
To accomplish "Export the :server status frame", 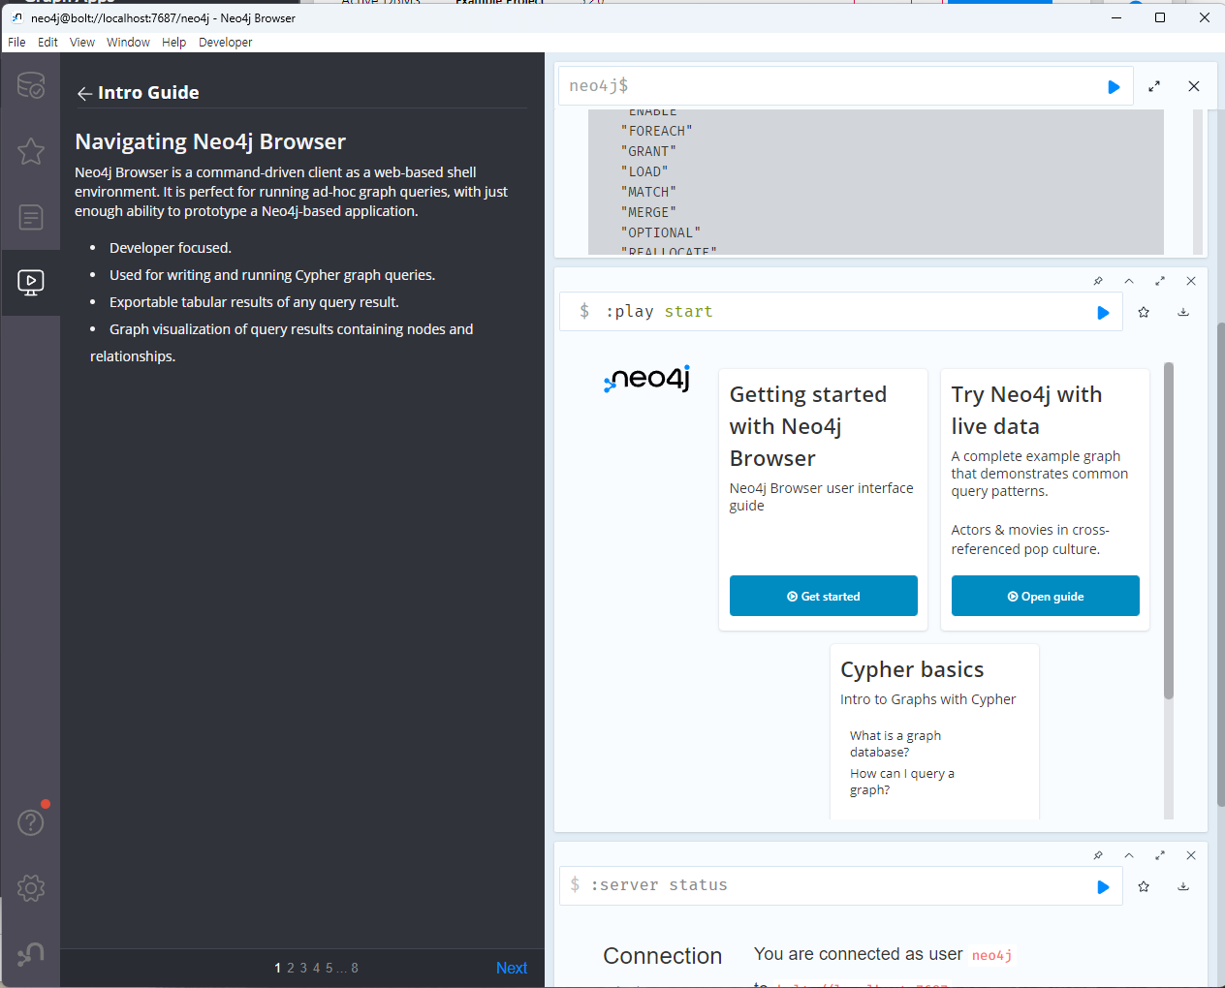I will point(1183,886).
